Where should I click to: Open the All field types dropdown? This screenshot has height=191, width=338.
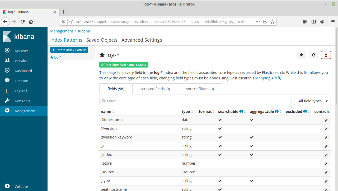[x=312, y=101]
